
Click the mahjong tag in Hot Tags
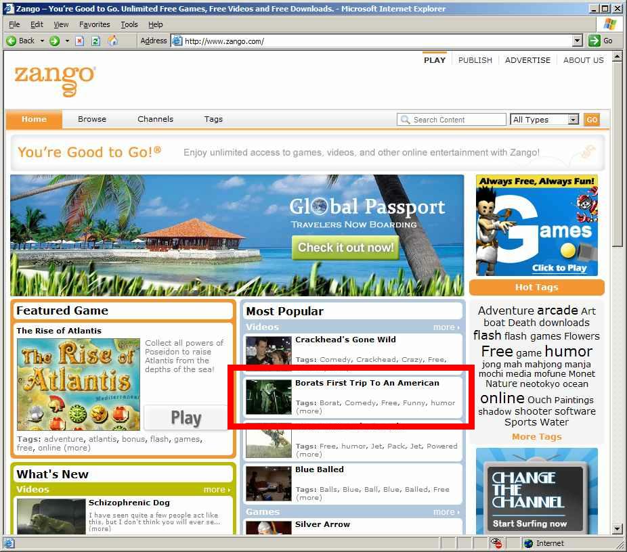544,364
